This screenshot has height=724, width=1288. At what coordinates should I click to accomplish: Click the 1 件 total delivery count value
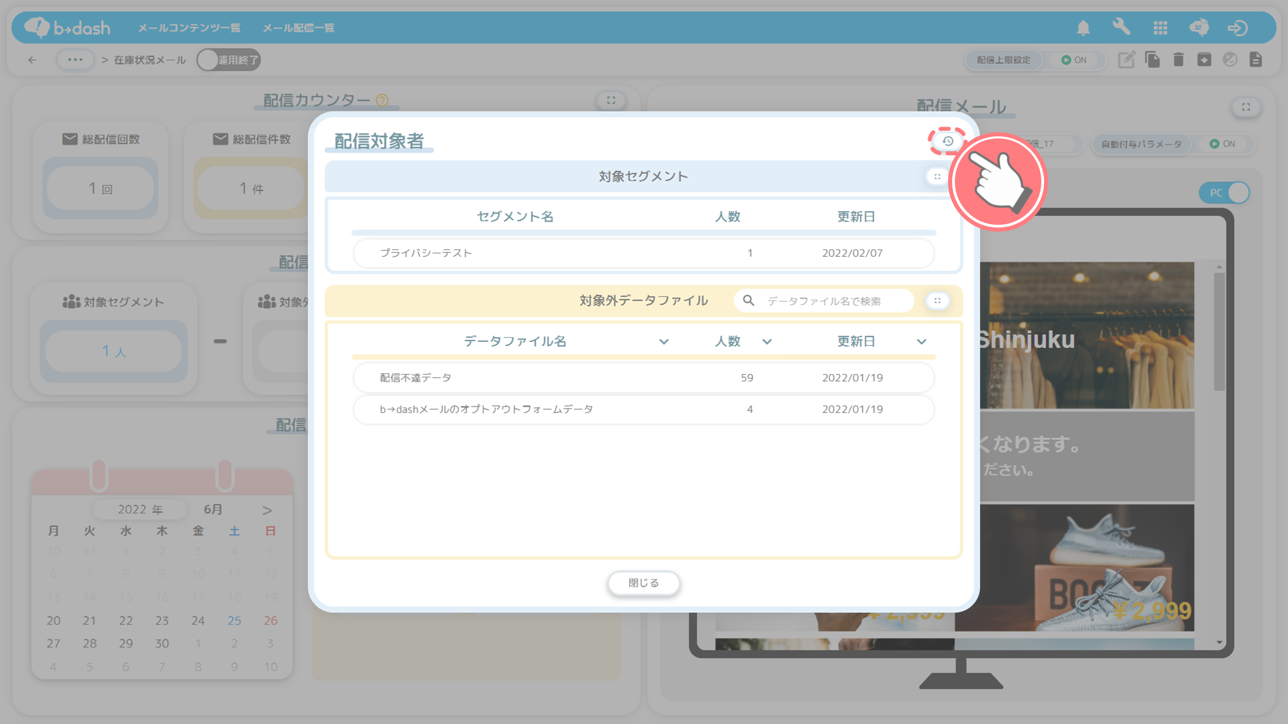(251, 188)
